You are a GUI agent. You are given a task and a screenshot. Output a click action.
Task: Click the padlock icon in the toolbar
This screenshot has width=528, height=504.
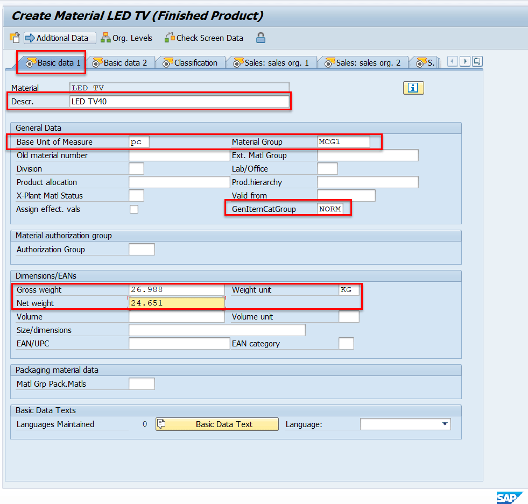(x=261, y=38)
